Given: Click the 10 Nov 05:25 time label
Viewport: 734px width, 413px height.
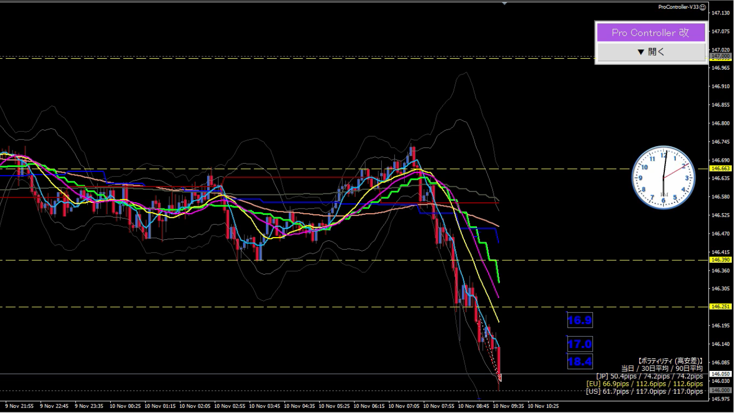Looking at the screenshot, I should (334, 406).
